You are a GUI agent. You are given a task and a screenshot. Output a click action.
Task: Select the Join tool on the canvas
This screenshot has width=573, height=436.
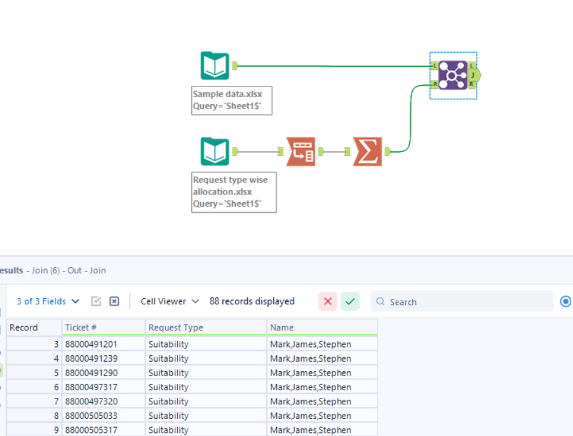(452, 75)
